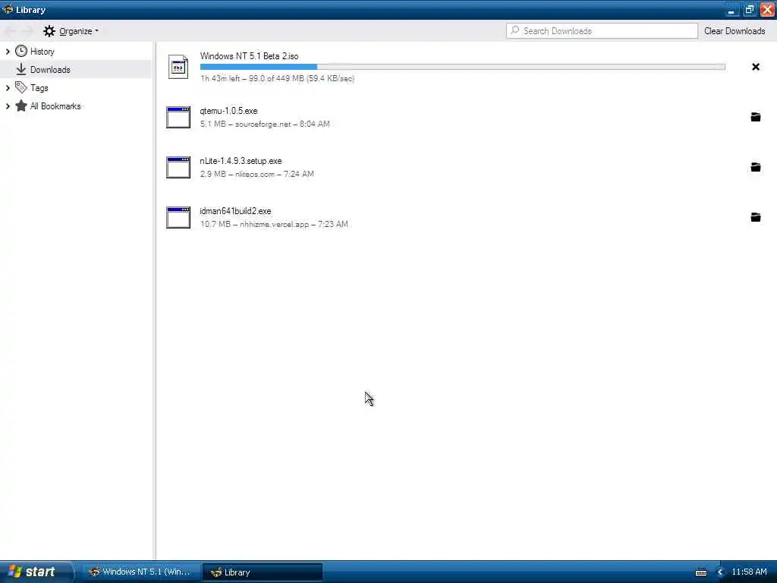Click the nliteos.com source text
The width and height of the screenshot is (777, 583).
[x=255, y=174]
